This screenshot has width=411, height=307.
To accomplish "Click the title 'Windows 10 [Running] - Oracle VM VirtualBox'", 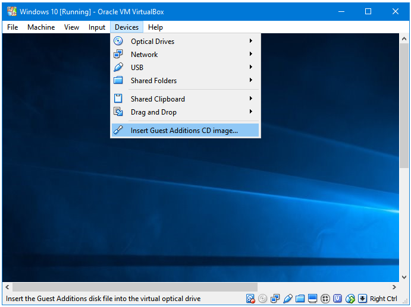I will click(x=92, y=12).
